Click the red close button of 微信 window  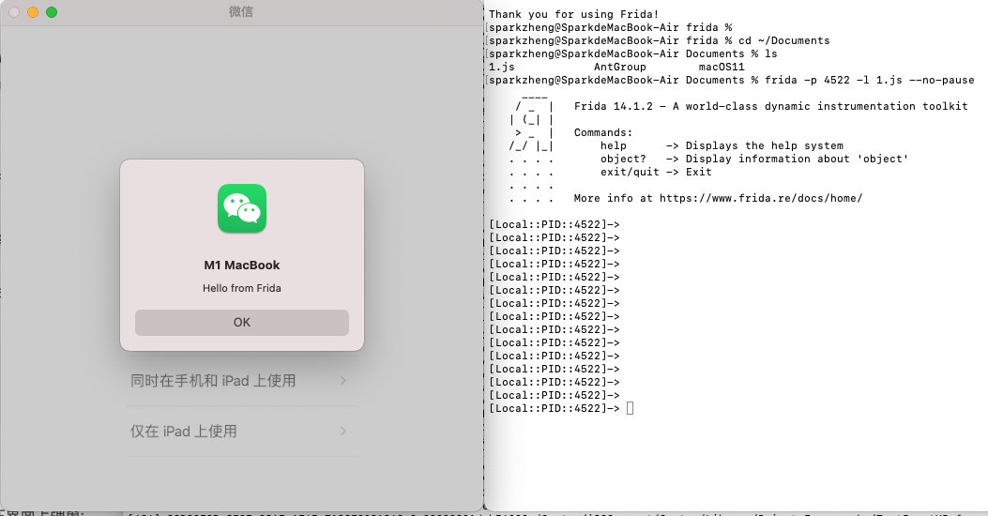(14, 12)
